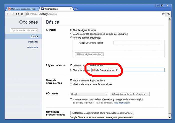Set Google Chrome as default browser

(102, 113)
